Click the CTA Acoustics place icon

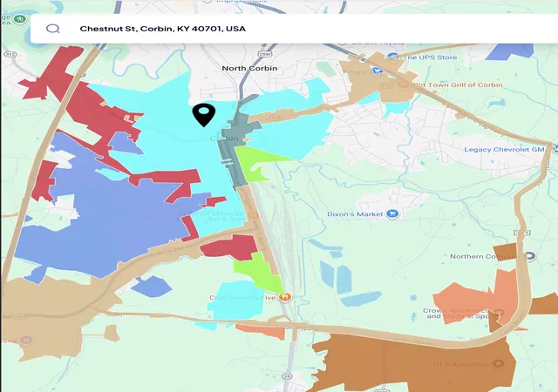tap(499, 363)
